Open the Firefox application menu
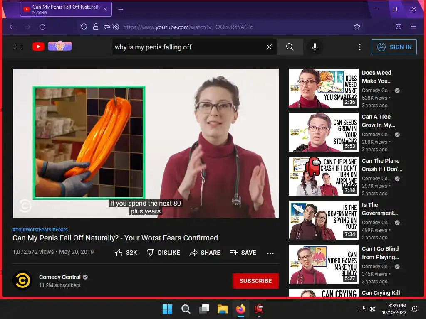This screenshot has height=319, width=426. coord(414,27)
